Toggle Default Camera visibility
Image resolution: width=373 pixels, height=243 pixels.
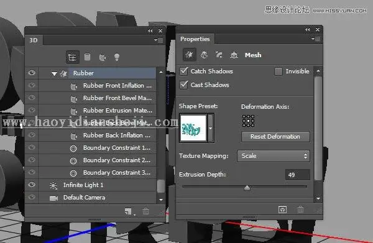click(32, 197)
